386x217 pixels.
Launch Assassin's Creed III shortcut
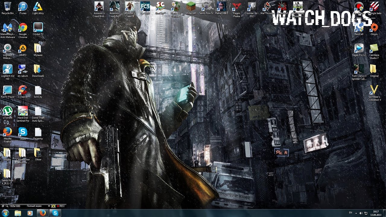coord(130,9)
